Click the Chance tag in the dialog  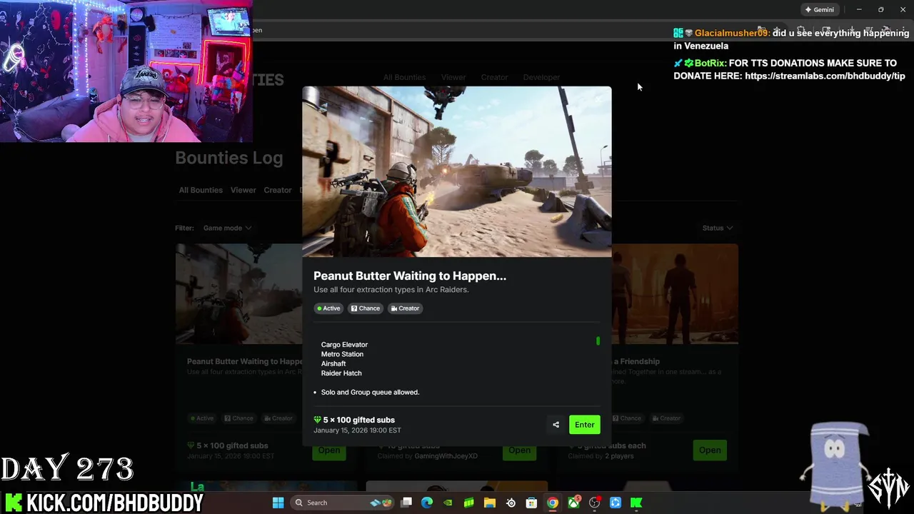pyautogui.click(x=365, y=308)
